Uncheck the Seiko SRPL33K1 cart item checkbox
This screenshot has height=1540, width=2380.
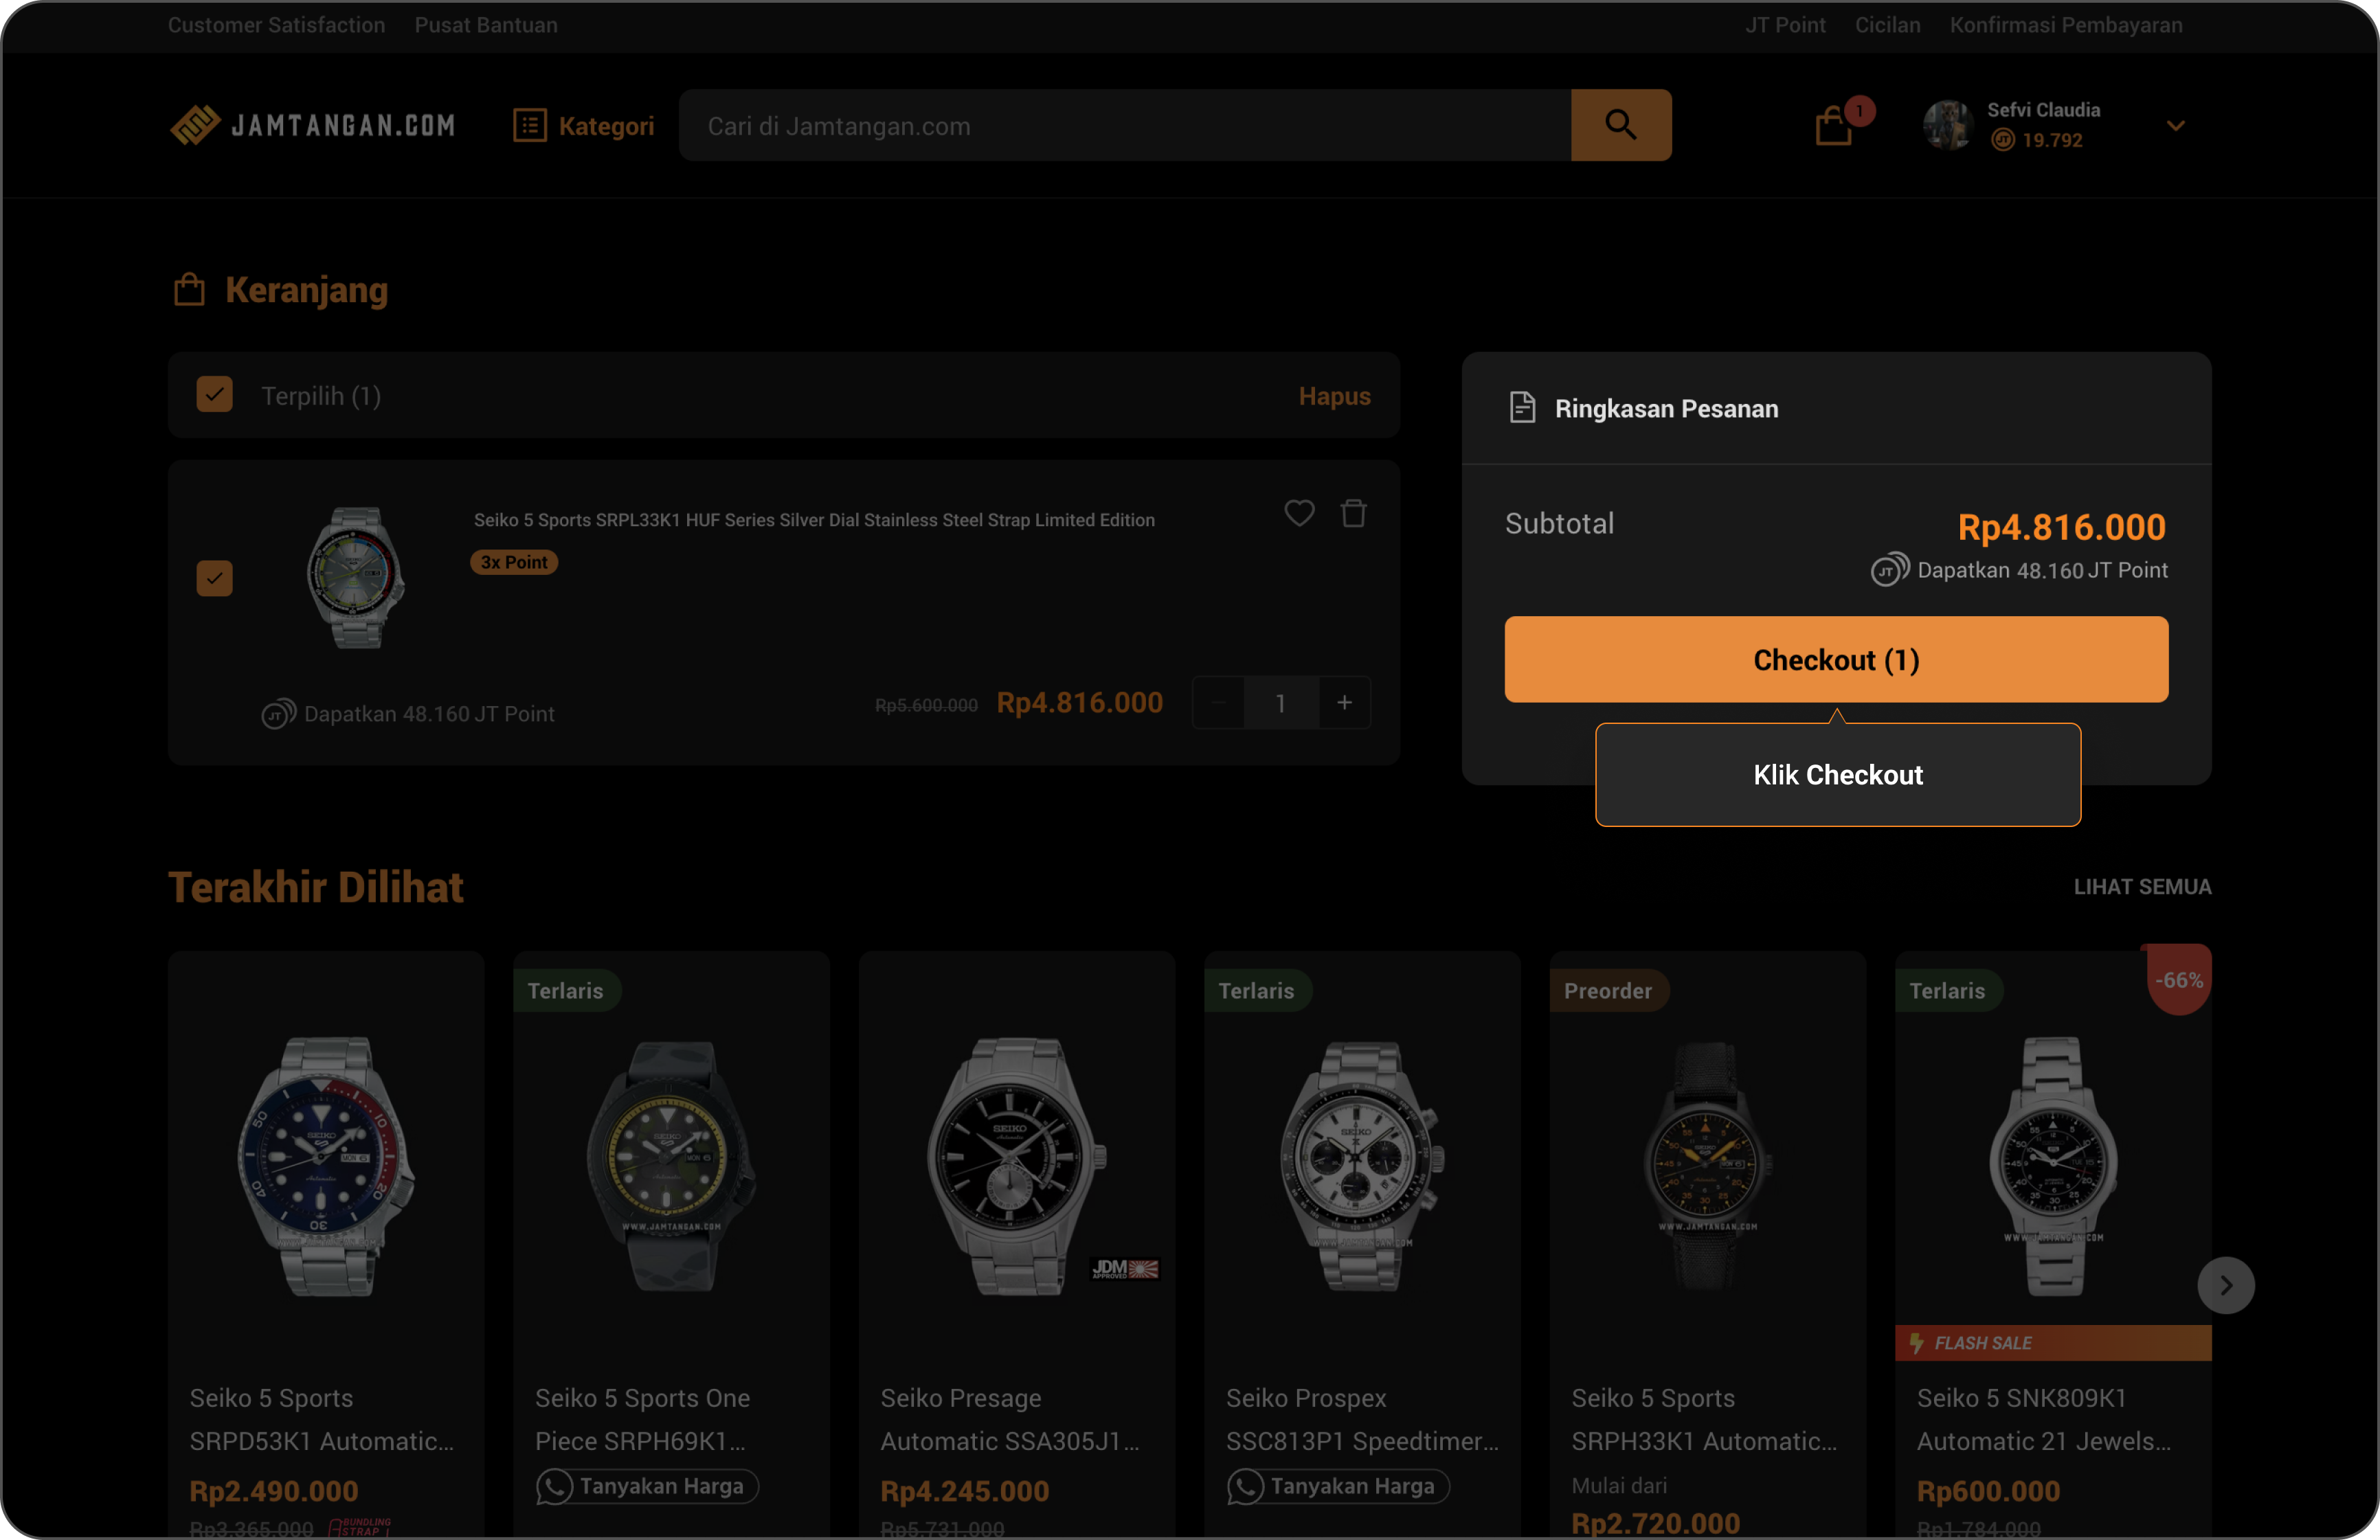coord(215,578)
